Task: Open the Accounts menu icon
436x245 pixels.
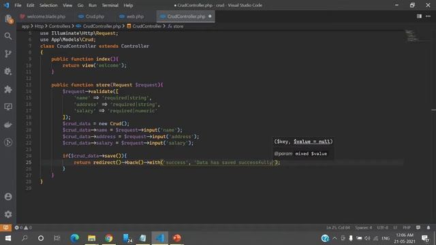Action: coord(8,197)
